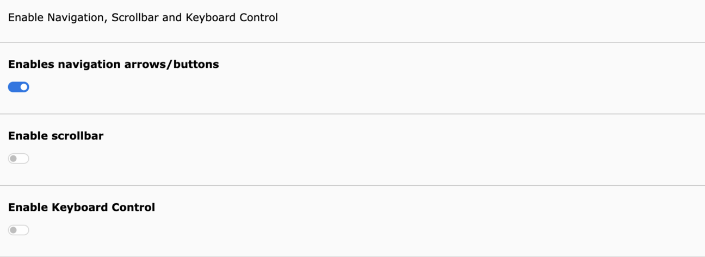Image resolution: width=705 pixels, height=257 pixels.
Task: Click the "Enables navigation arrows/buttons" label
Action: pos(113,64)
